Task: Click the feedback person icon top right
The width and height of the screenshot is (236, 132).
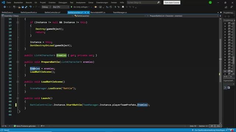Action: coord(232,7)
